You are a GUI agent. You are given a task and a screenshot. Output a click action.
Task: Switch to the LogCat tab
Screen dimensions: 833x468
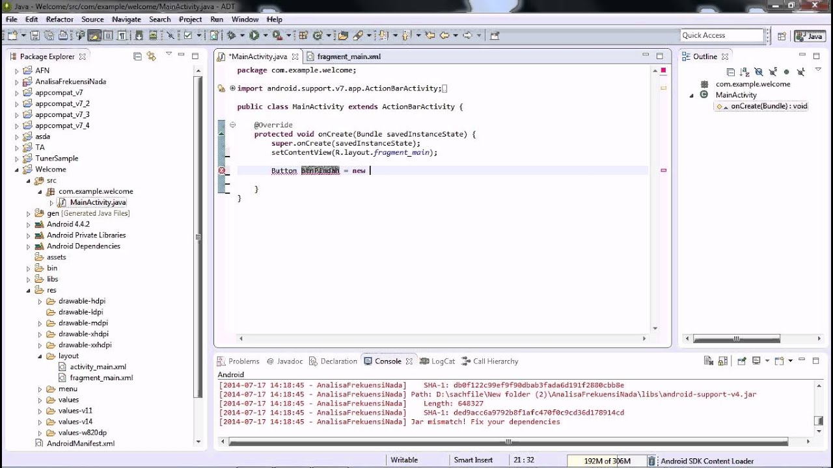[x=437, y=361]
